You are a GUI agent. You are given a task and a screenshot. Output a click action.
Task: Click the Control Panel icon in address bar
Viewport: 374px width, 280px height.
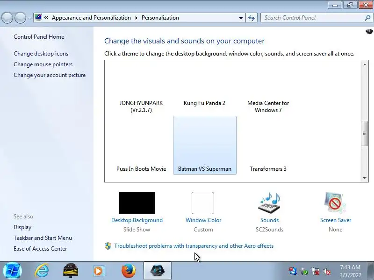click(38, 17)
